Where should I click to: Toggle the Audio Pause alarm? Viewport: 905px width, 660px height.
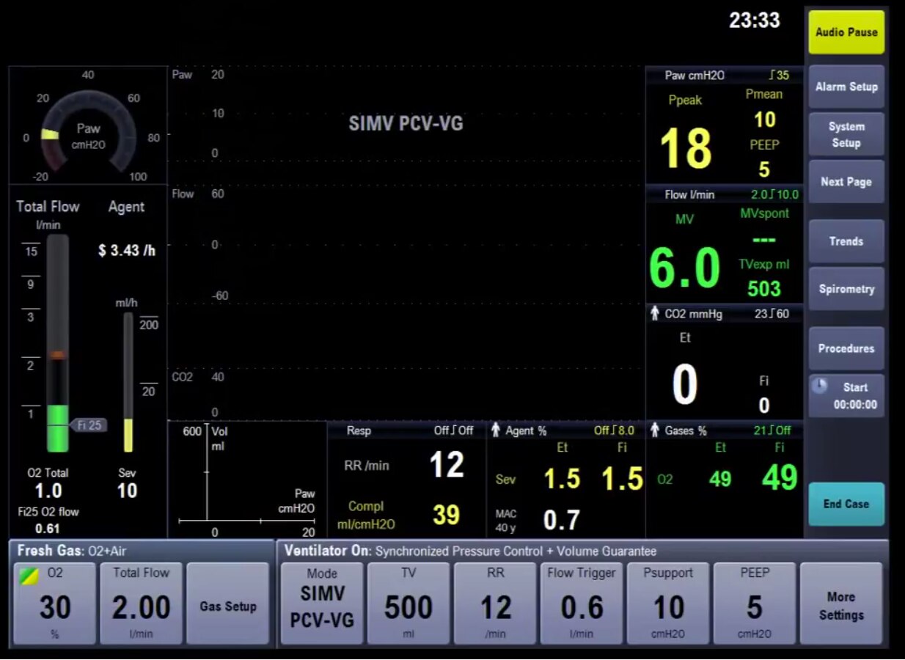[845, 32]
